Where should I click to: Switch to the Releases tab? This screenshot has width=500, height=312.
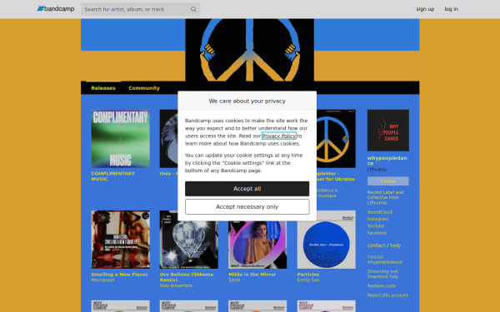click(103, 88)
